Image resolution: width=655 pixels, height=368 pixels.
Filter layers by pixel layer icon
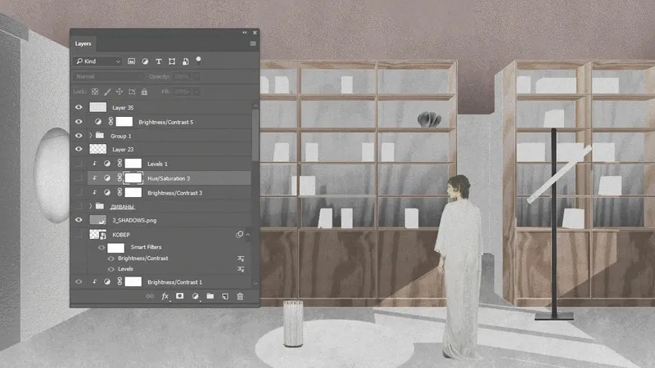tap(131, 61)
